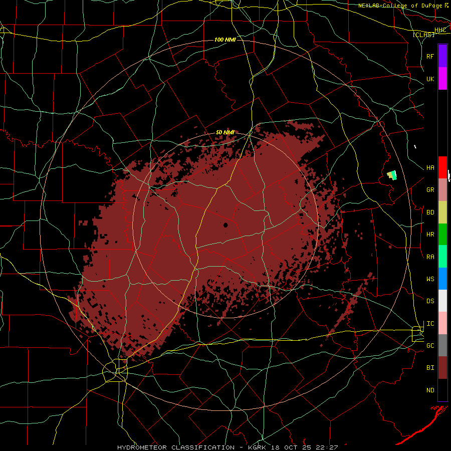
Task: Click the GC gray legend swatch
Action: point(442,345)
